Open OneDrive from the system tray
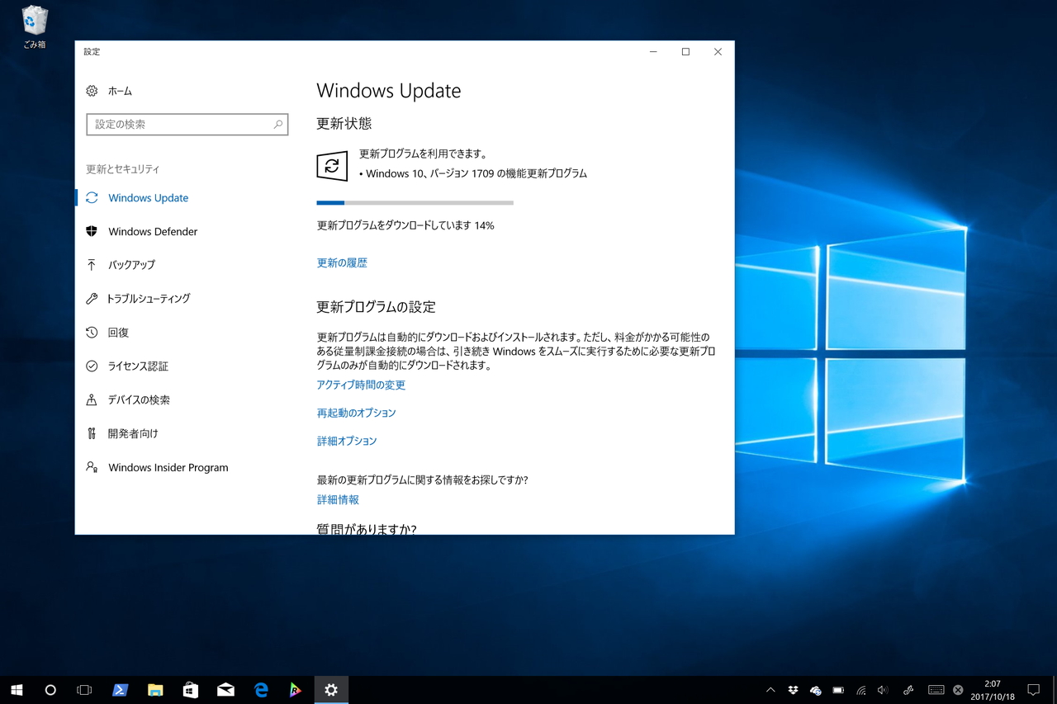Image resolution: width=1057 pixels, height=704 pixels. tap(814, 690)
